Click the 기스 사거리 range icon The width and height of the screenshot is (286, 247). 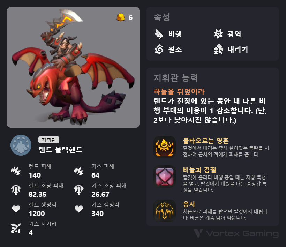[16, 228]
